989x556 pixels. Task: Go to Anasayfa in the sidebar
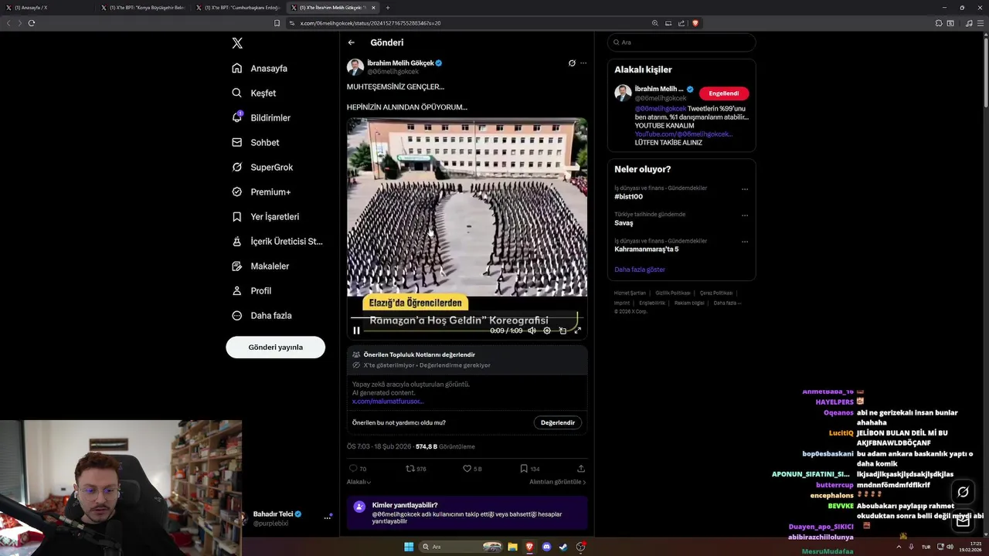[x=260, y=68]
